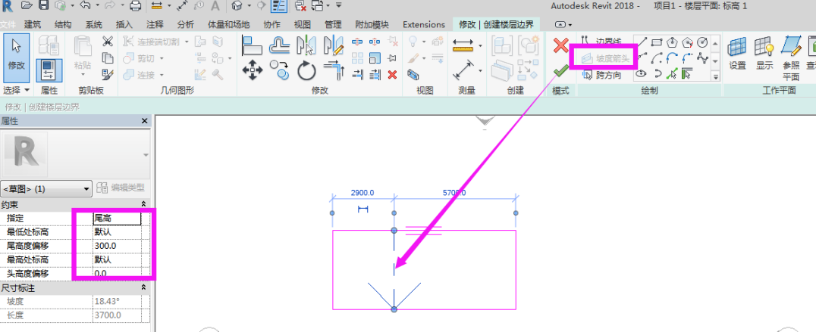Viewport: 816px width, 332px height.
Task: Select the Rotate tool icon
Action: (x=306, y=72)
